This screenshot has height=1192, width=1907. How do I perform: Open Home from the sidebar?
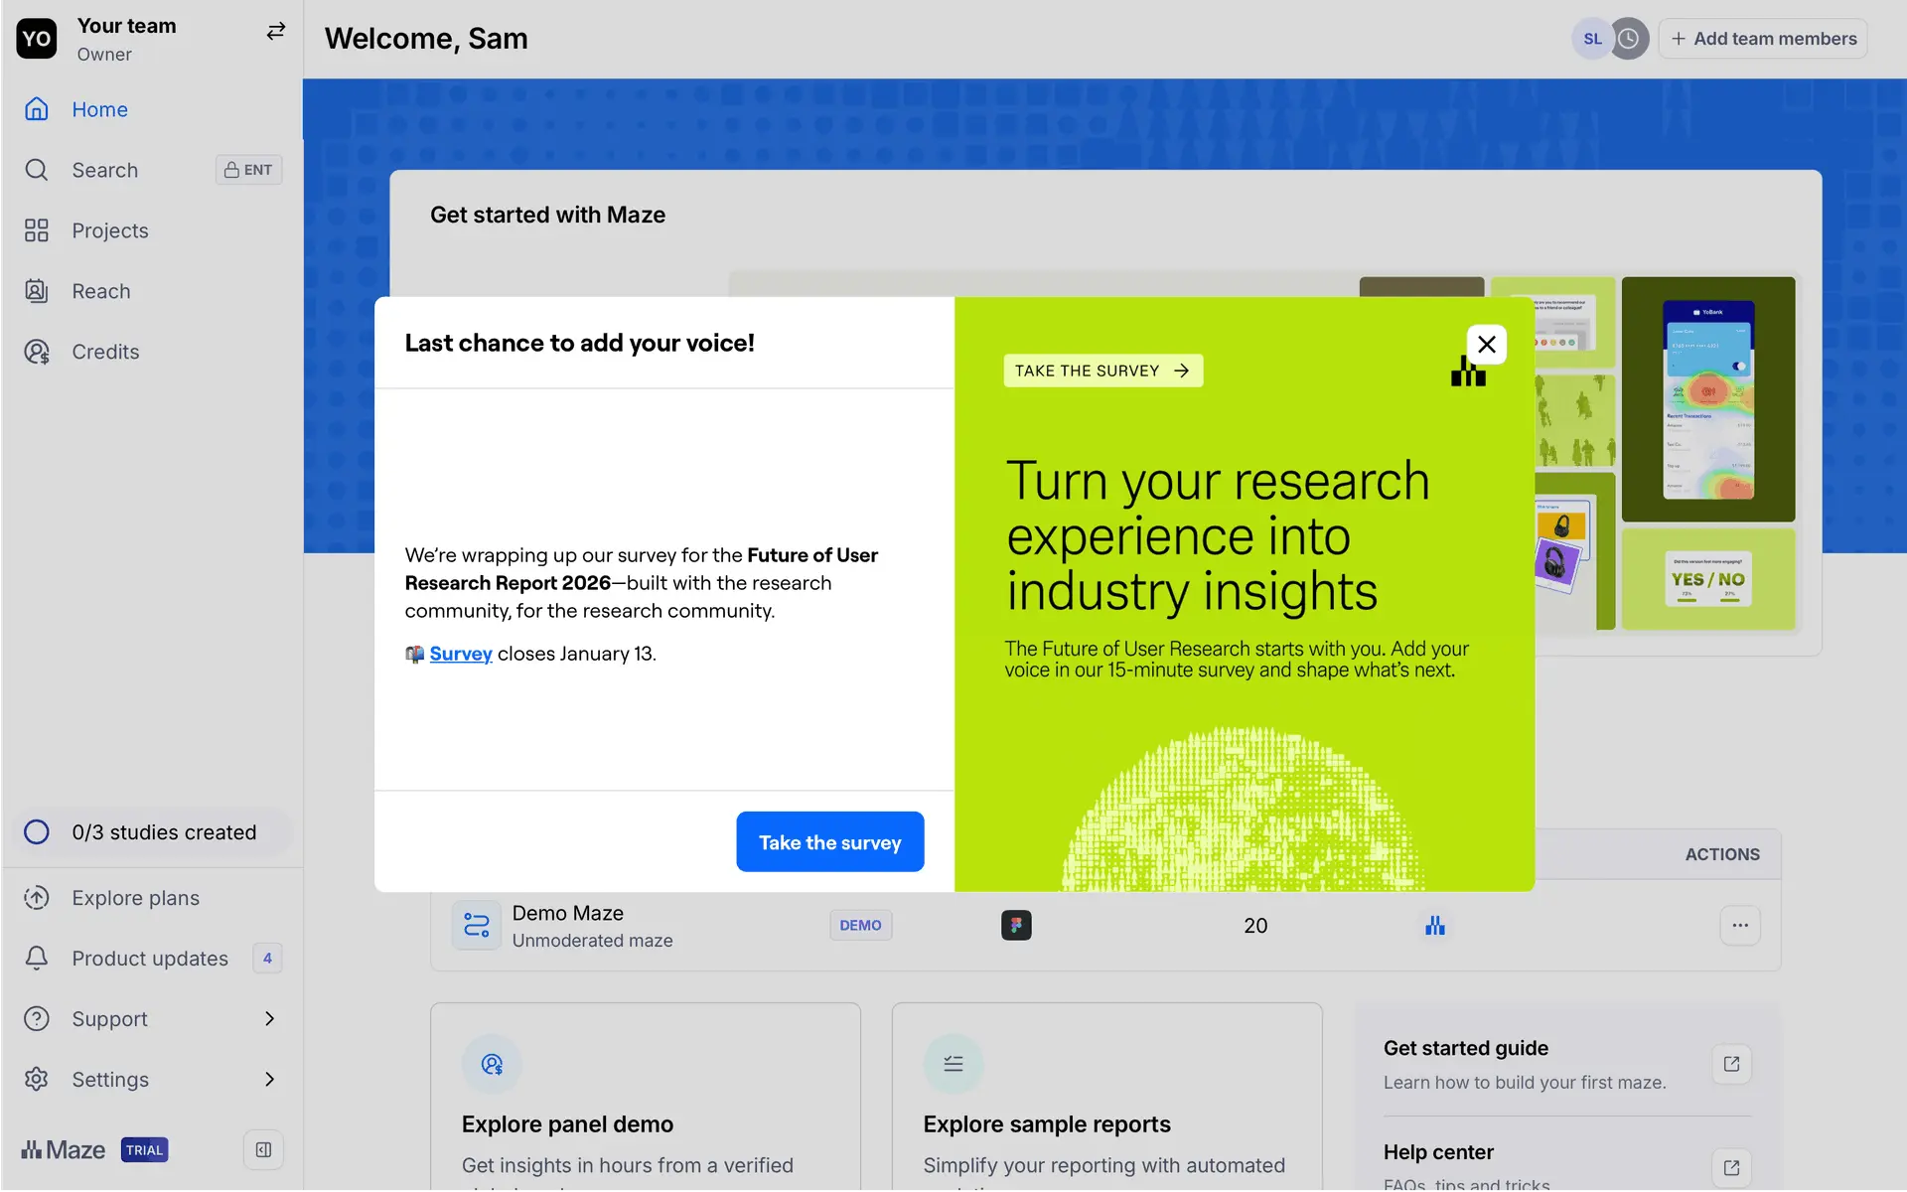pos(99,109)
